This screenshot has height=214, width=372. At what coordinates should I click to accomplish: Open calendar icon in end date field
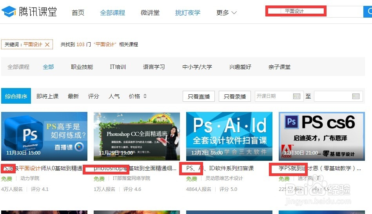pos(356,96)
